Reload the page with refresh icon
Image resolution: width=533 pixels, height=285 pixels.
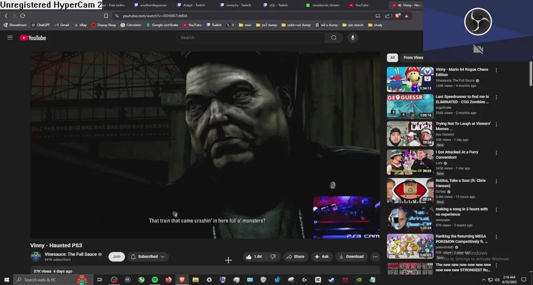pyautogui.click(x=23, y=16)
